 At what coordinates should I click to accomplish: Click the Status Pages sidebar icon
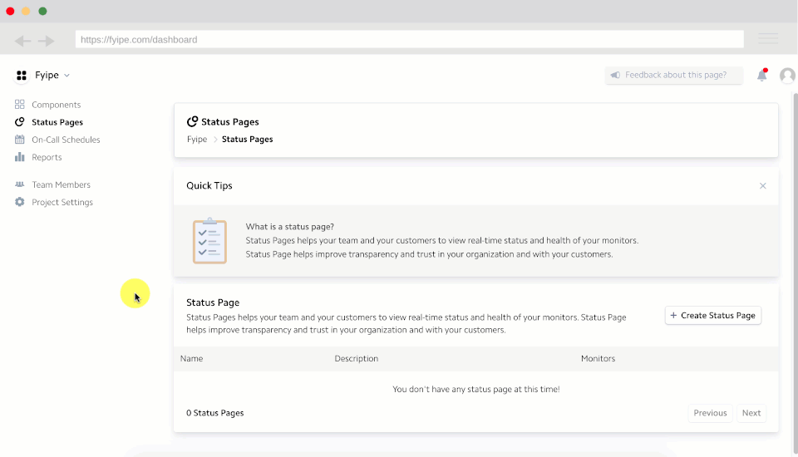point(19,121)
